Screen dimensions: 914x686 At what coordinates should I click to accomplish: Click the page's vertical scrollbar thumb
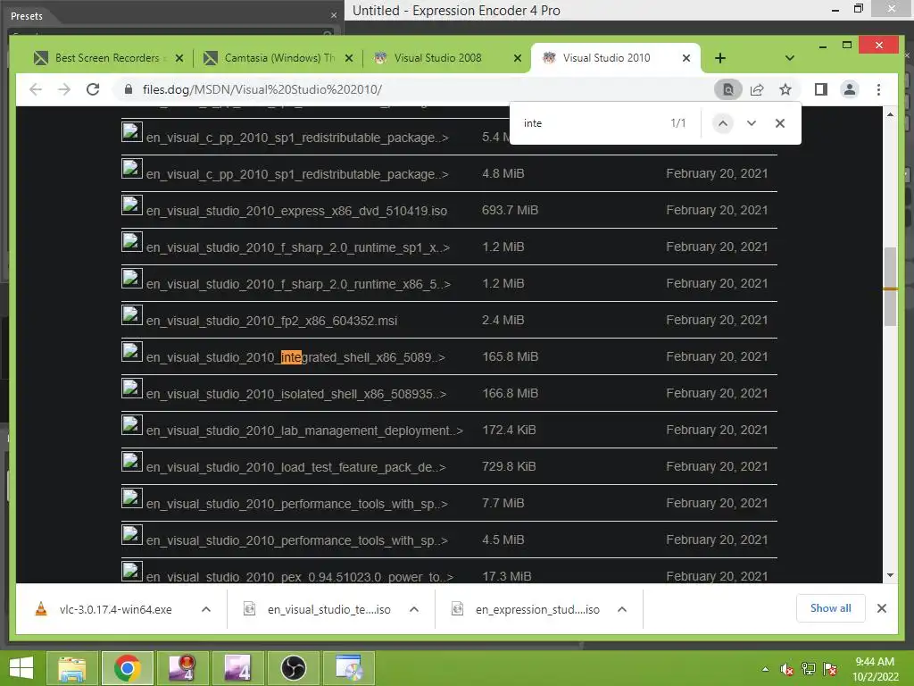[x=890, y=287]
